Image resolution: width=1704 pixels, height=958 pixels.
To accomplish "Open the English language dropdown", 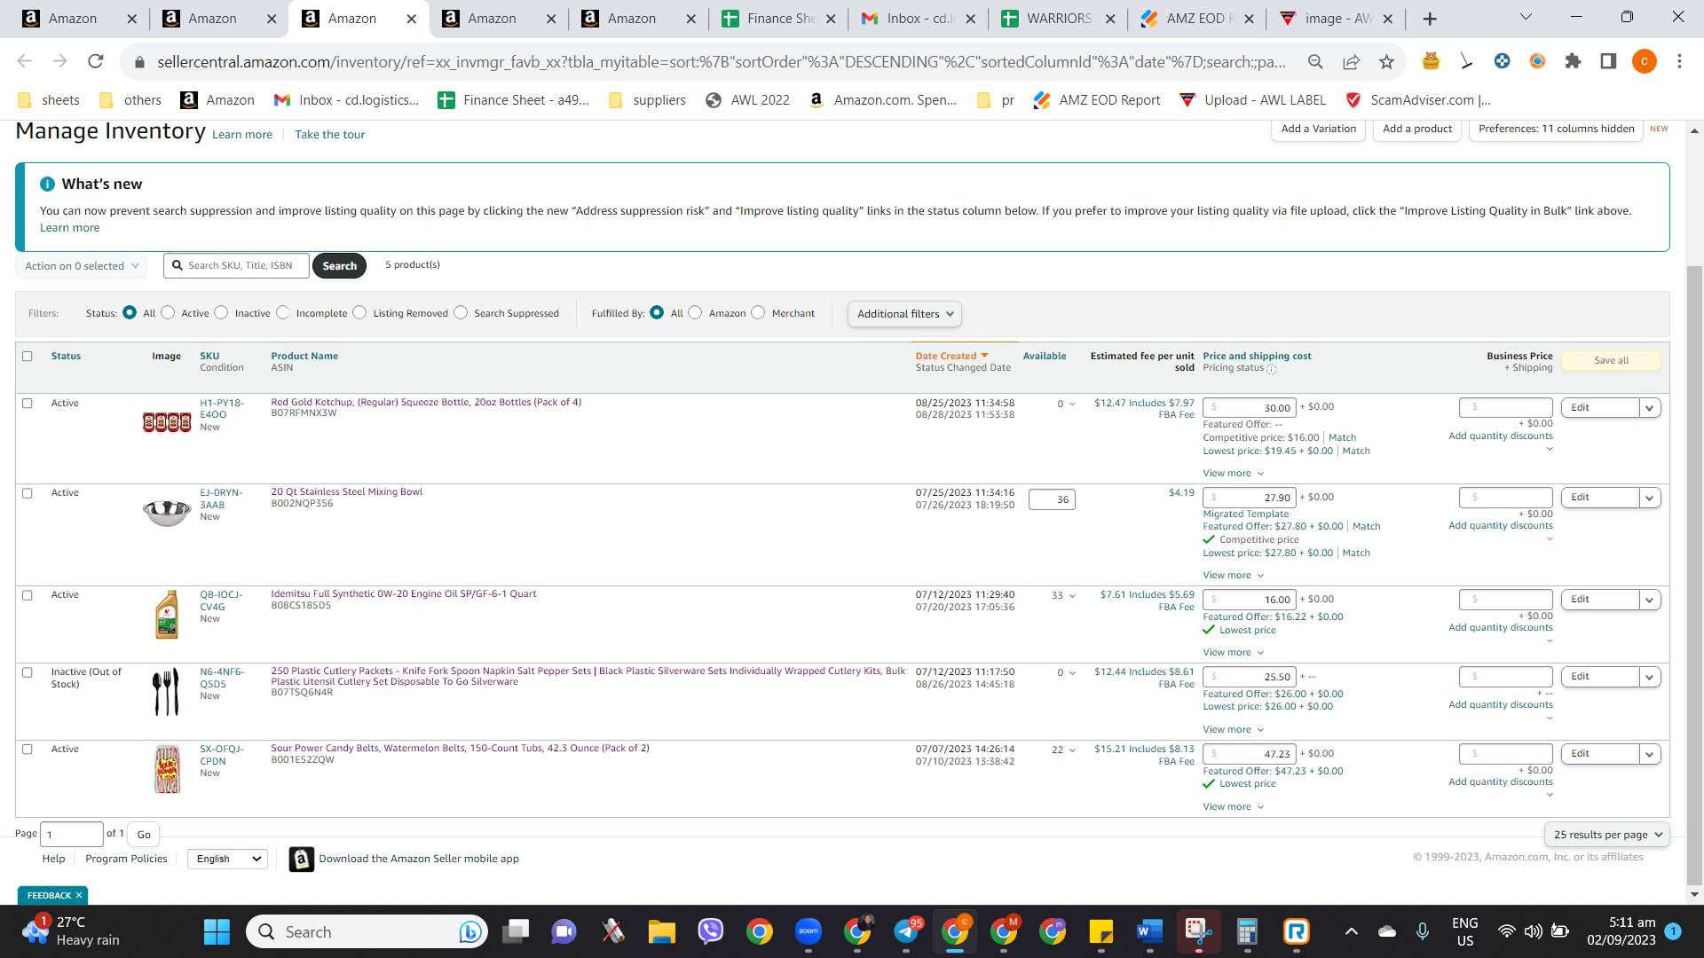I will (x=228, y=859).
